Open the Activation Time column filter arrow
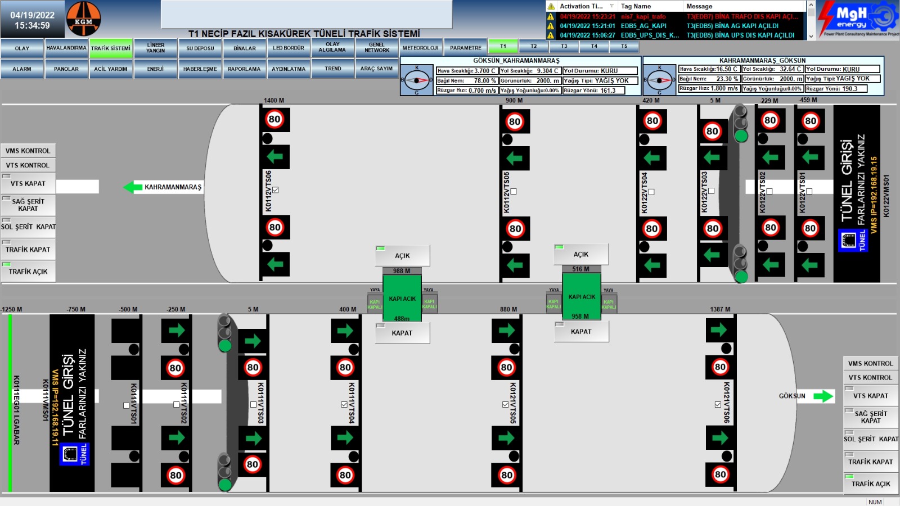 (611, 6)
